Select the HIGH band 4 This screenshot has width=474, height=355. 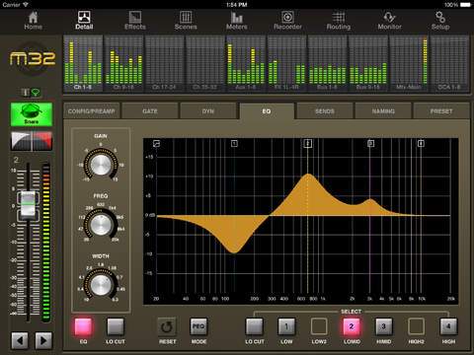[448, 327]
